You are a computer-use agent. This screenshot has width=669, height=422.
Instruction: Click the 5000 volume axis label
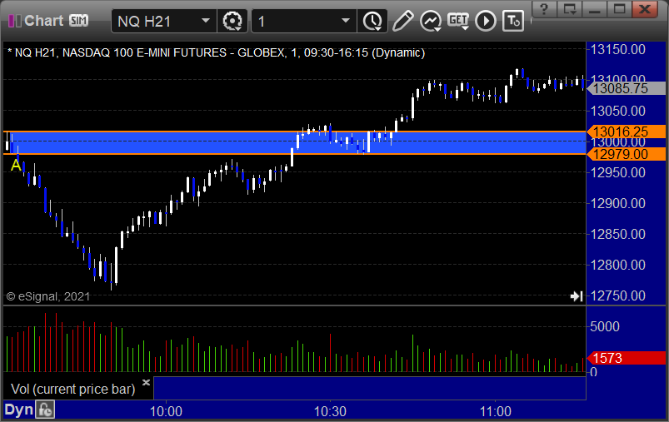pos(605,326)
